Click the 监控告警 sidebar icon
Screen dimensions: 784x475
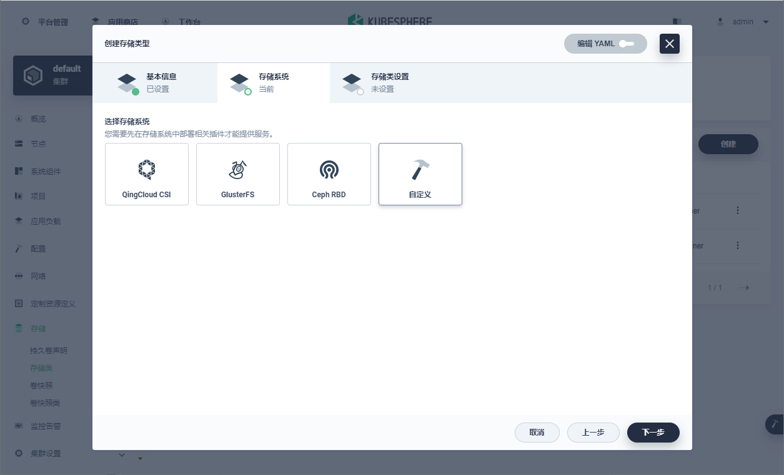tap(19, 426)
